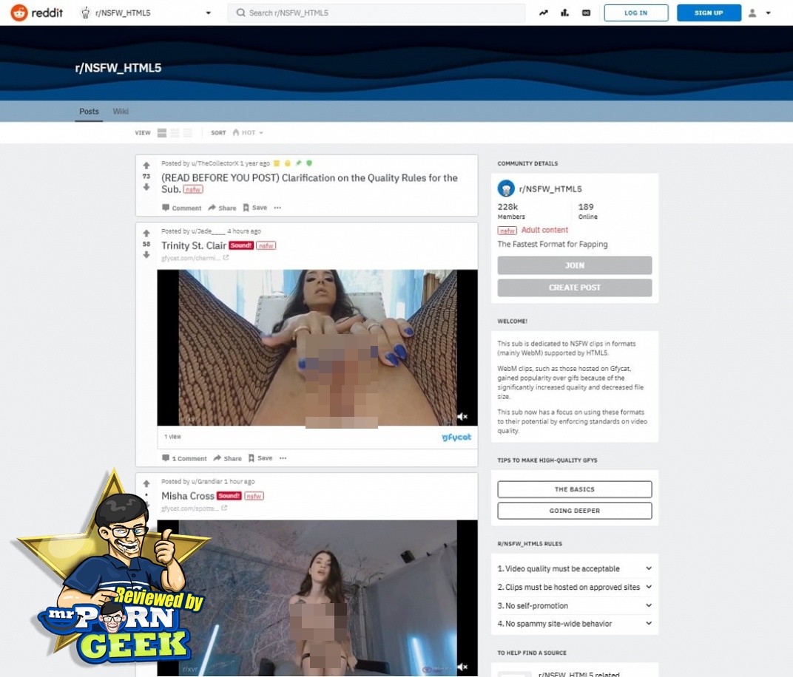Unmute the first gfycat video

462,417
